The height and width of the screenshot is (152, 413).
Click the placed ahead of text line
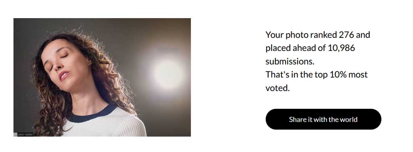[x=310, y=48]
